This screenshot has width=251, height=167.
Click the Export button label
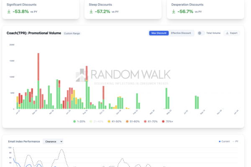(233, 33)
